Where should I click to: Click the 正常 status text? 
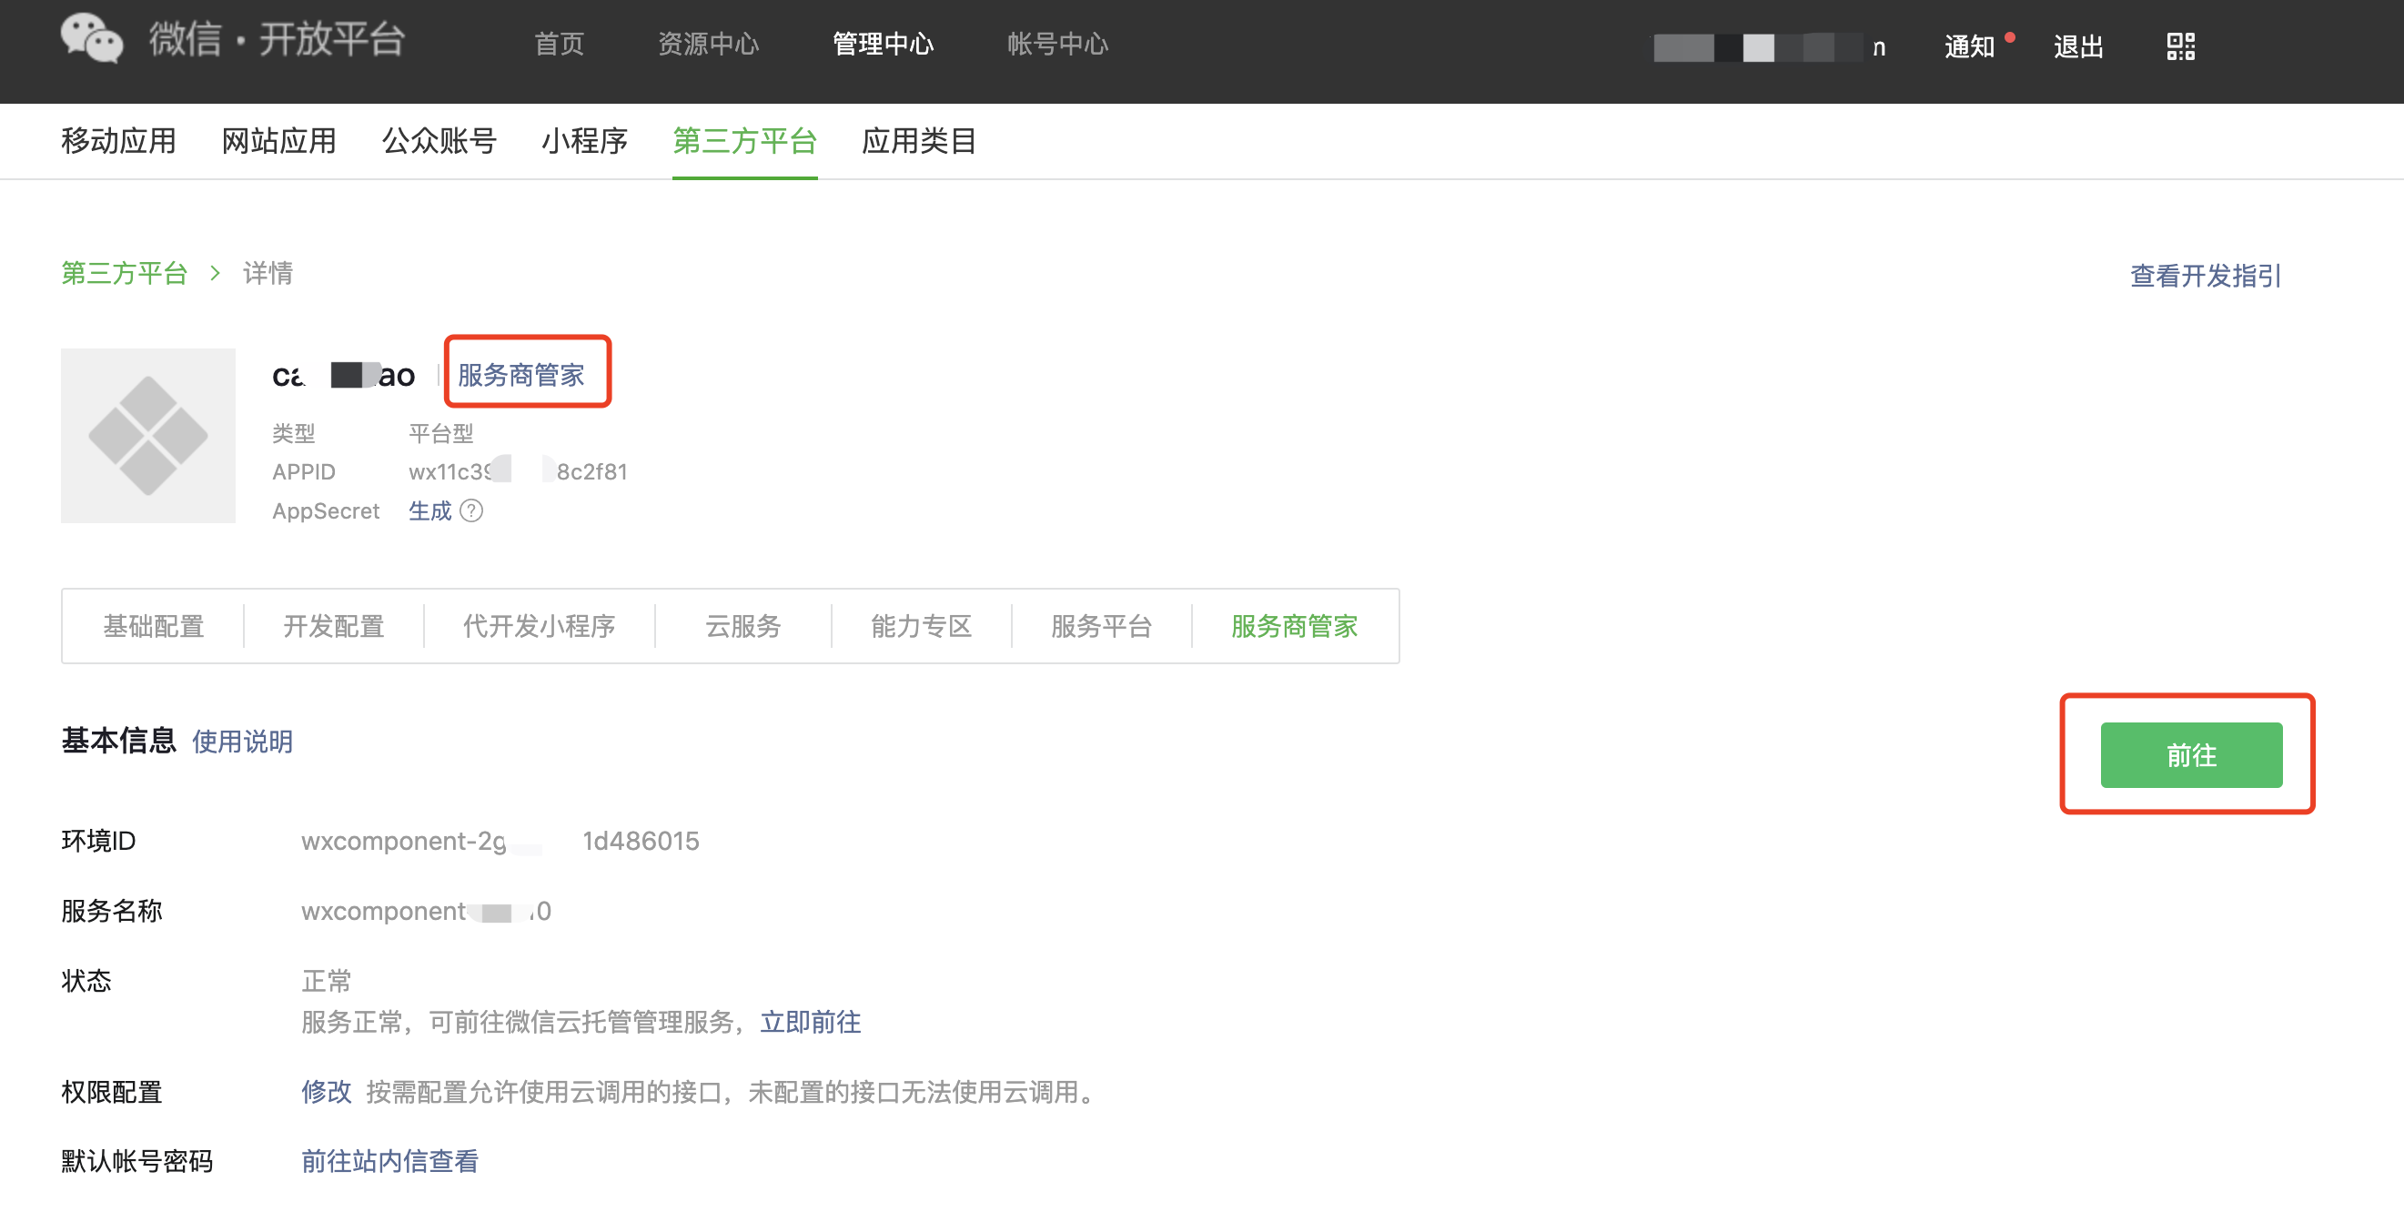[327, 980]
